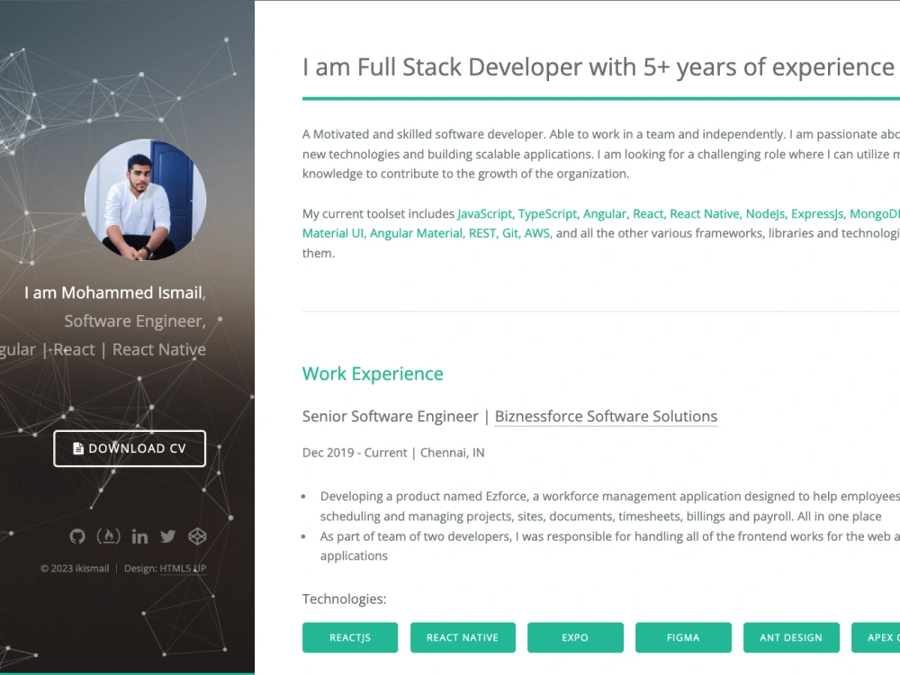The width and height of the screenshot is (900, 675).
Task: Select the FIGMA technology tag
Action: 683,637
